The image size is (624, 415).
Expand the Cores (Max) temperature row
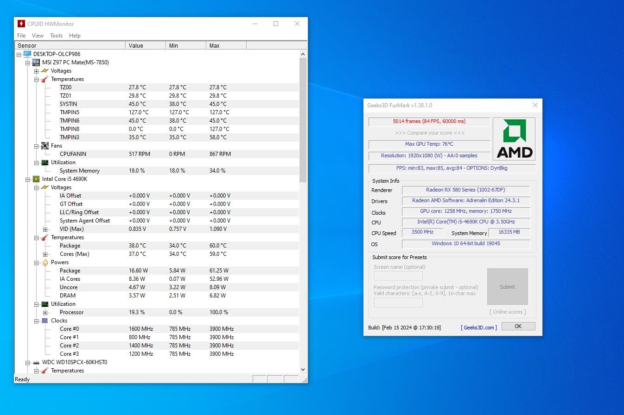tap(45, 254)
